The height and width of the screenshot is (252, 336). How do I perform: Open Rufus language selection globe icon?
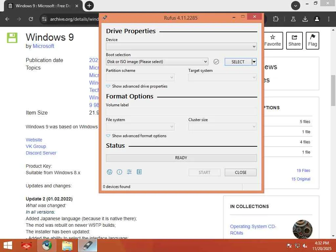point(110,172)
